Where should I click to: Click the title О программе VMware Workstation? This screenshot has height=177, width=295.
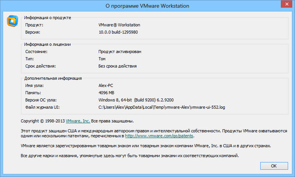click(147, 6)
